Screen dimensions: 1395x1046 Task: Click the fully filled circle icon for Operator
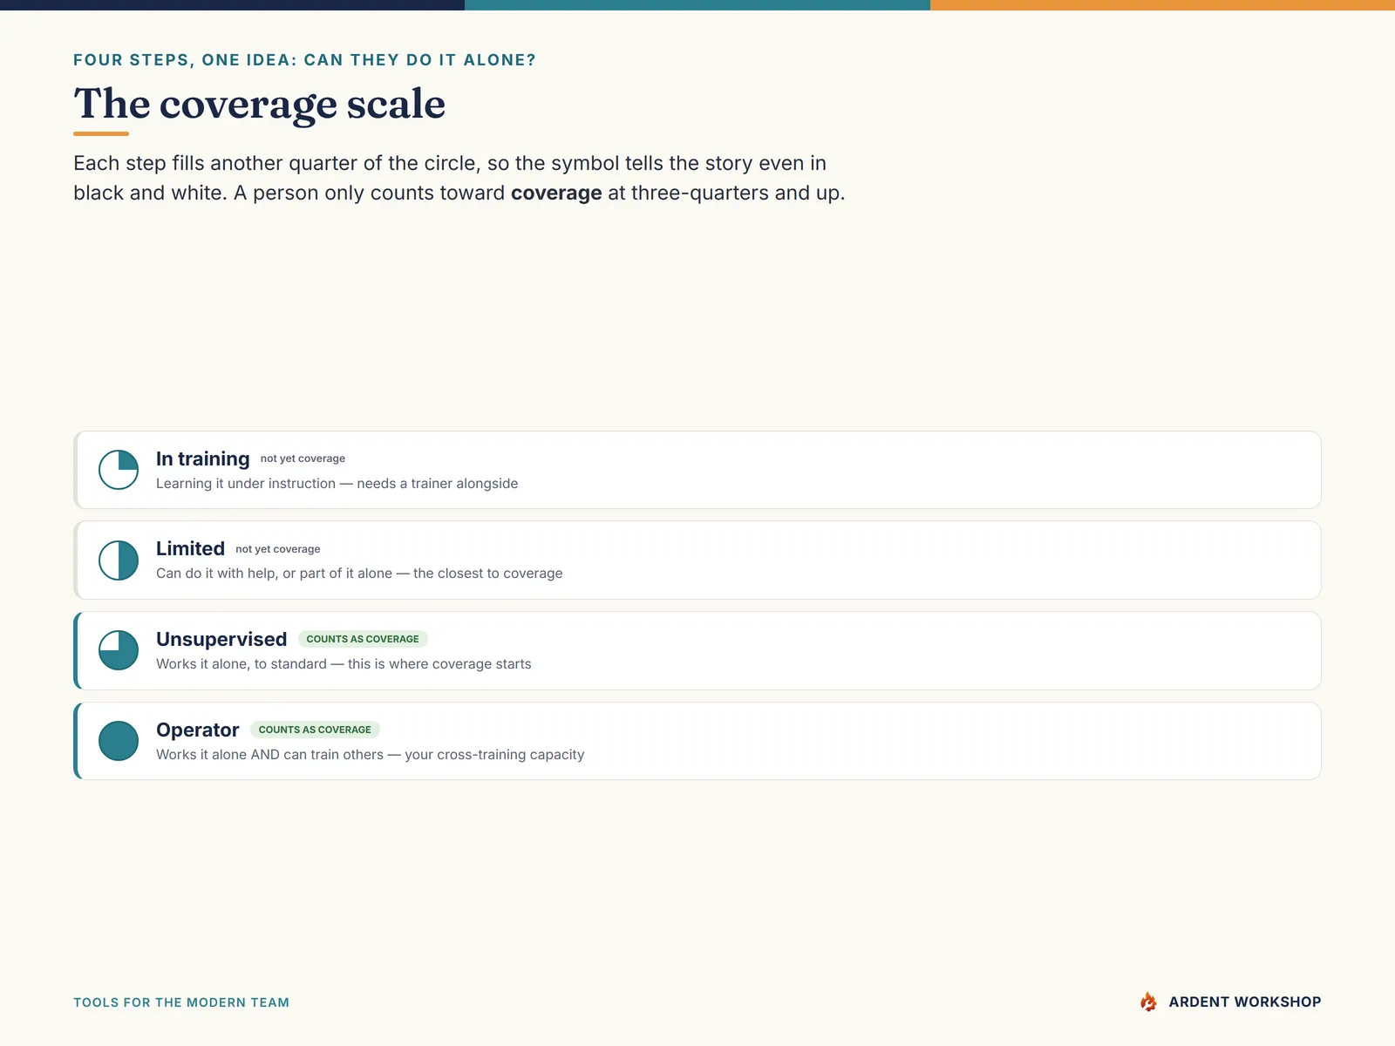point(119,741)
